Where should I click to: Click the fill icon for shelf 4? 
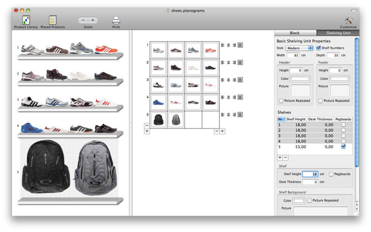(x=240, y=97)
